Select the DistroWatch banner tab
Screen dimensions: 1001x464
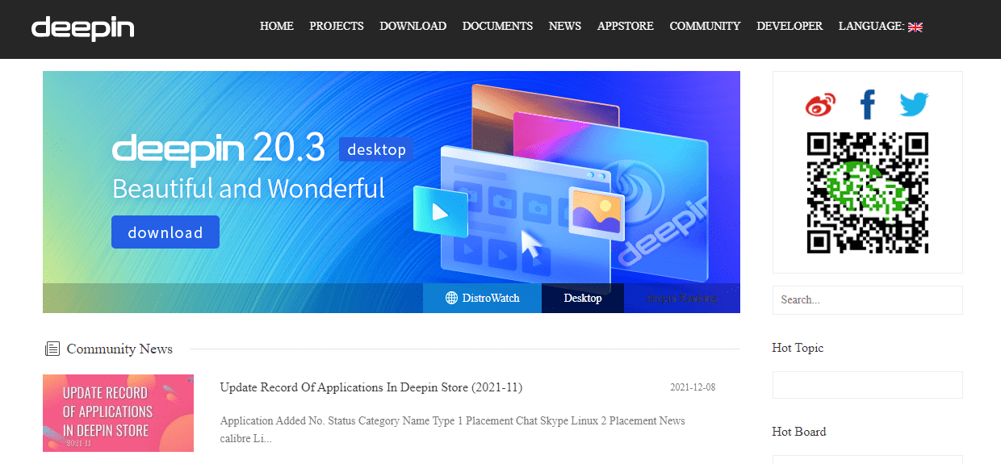(482, 298)
